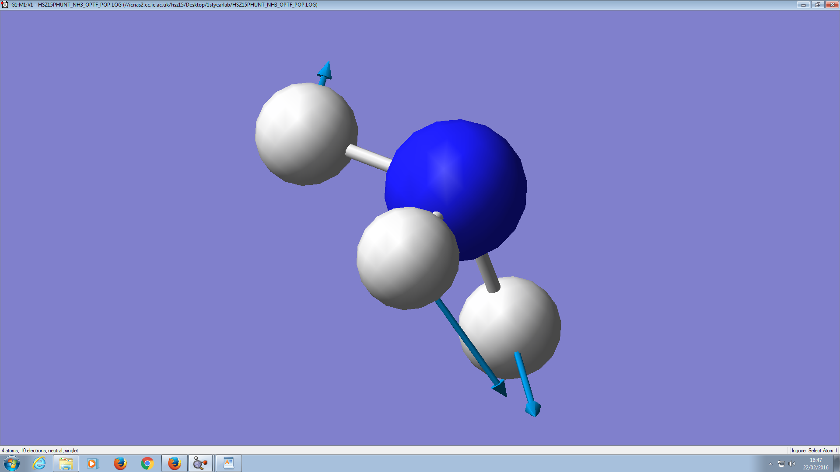Viewport: 840px width, 472px height.
Task: Open the Windows Start menu
Action: 12,463
